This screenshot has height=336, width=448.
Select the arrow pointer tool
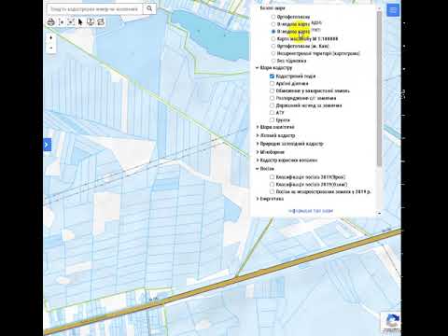click(80, 22)
